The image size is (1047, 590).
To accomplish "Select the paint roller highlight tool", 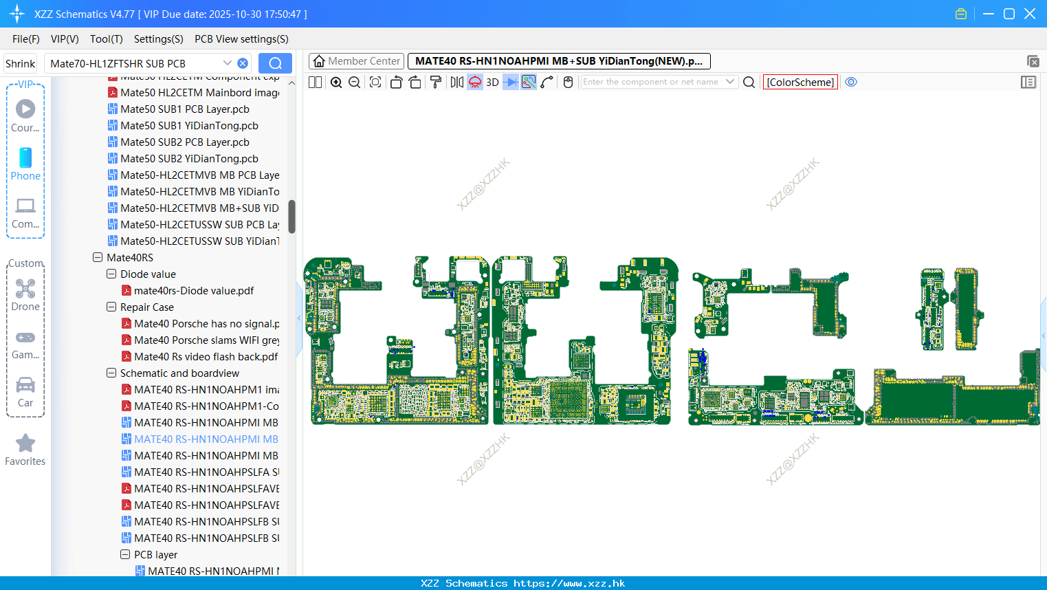I will tap(436, 83).
